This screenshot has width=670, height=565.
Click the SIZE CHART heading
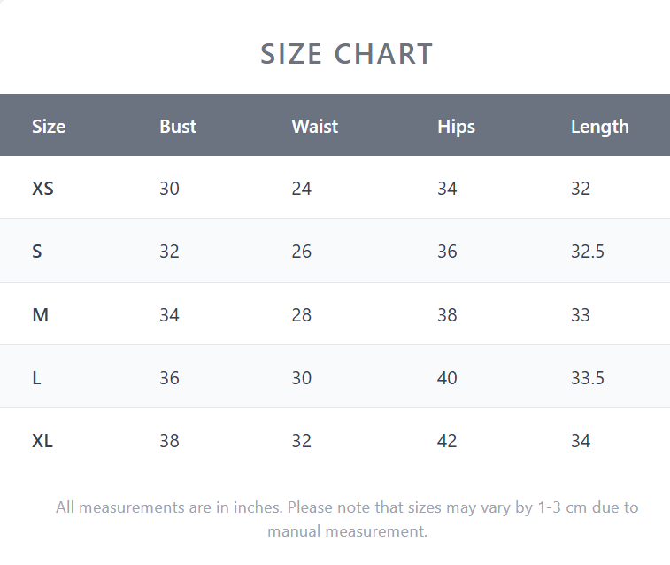[347, 54]
